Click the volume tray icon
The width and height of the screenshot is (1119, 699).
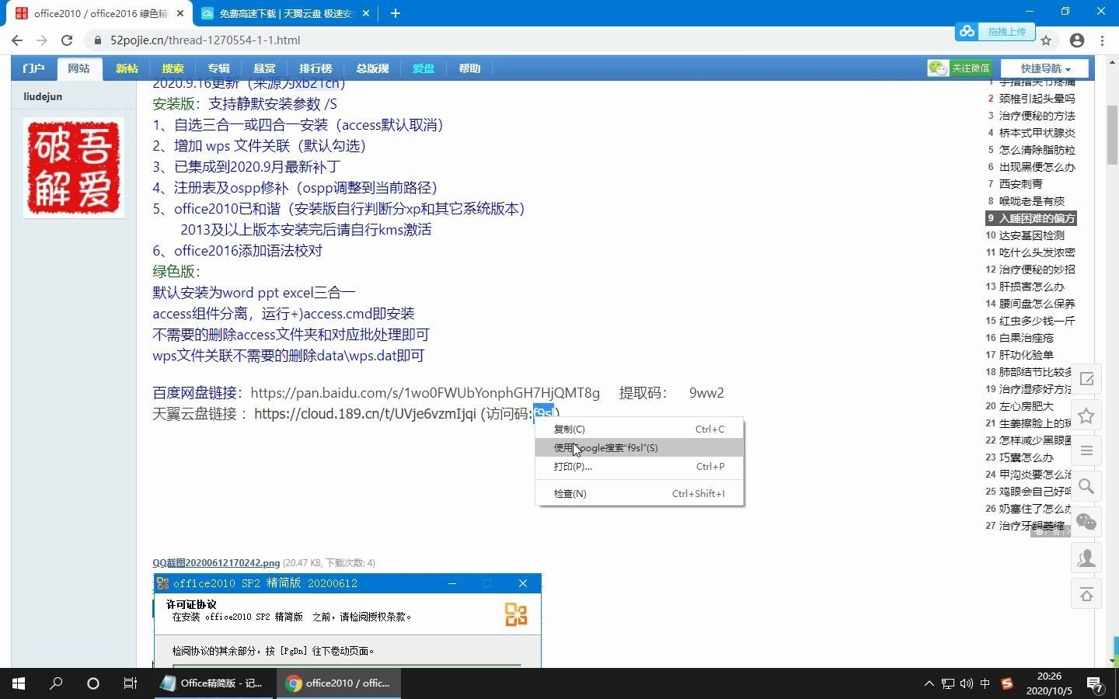click(x=967, y=683)
